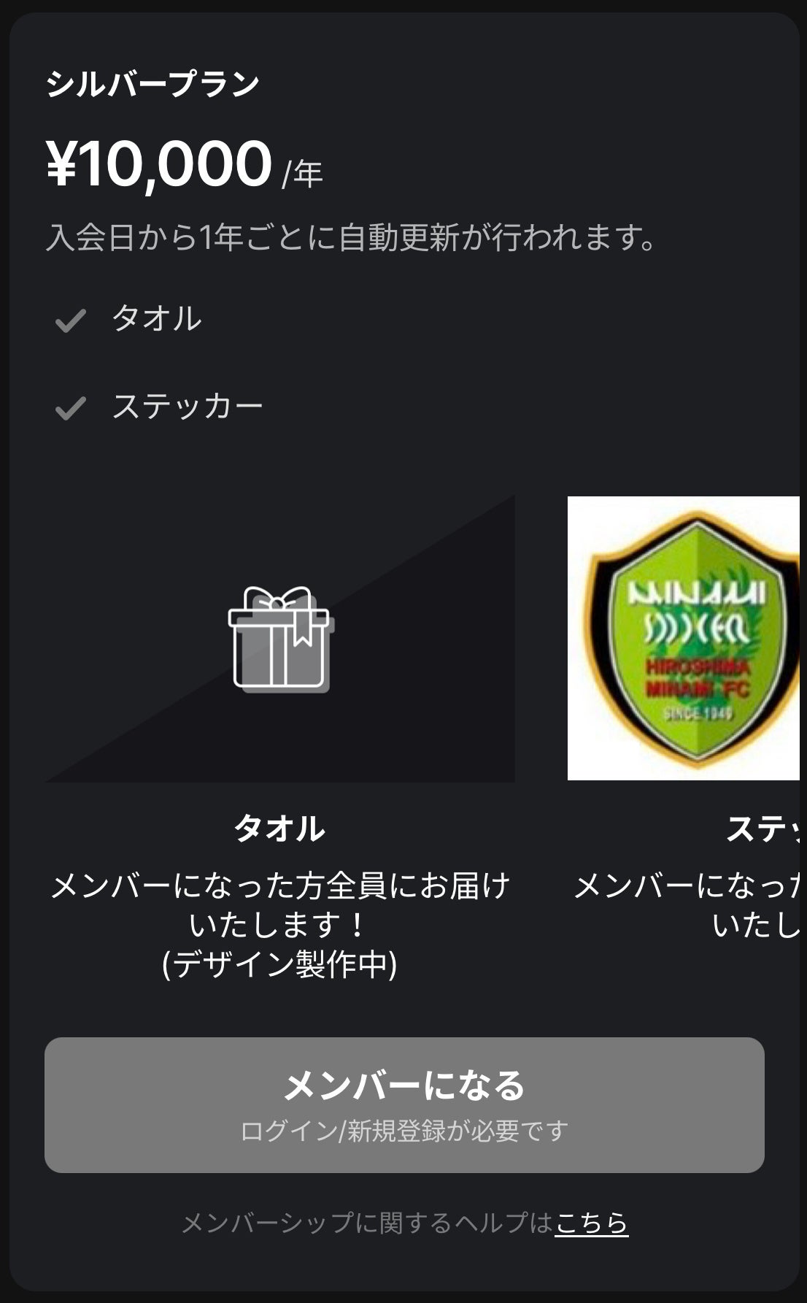This screenshot has height=1303, width=807.
Task: Tap the /年 billing period label
Action: [302, 174]
